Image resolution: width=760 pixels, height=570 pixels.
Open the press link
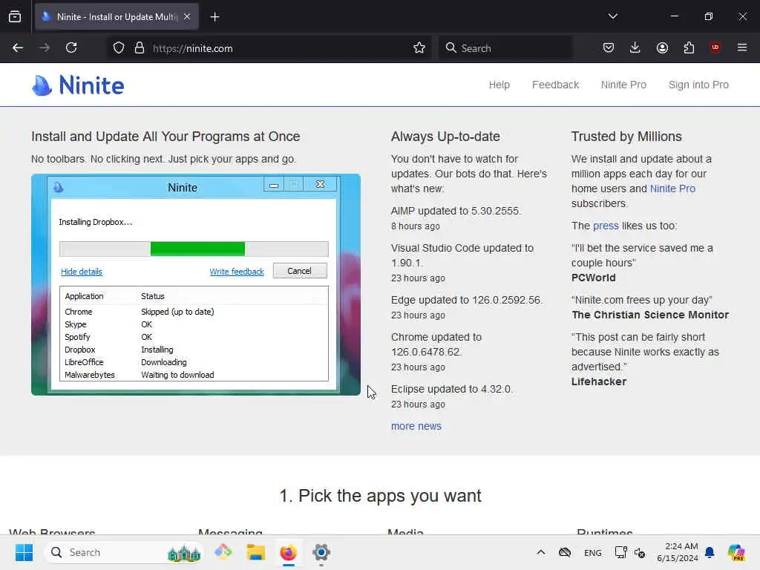click(x=606, y=226)
